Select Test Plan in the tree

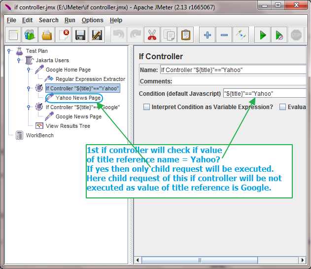[36, 51]
